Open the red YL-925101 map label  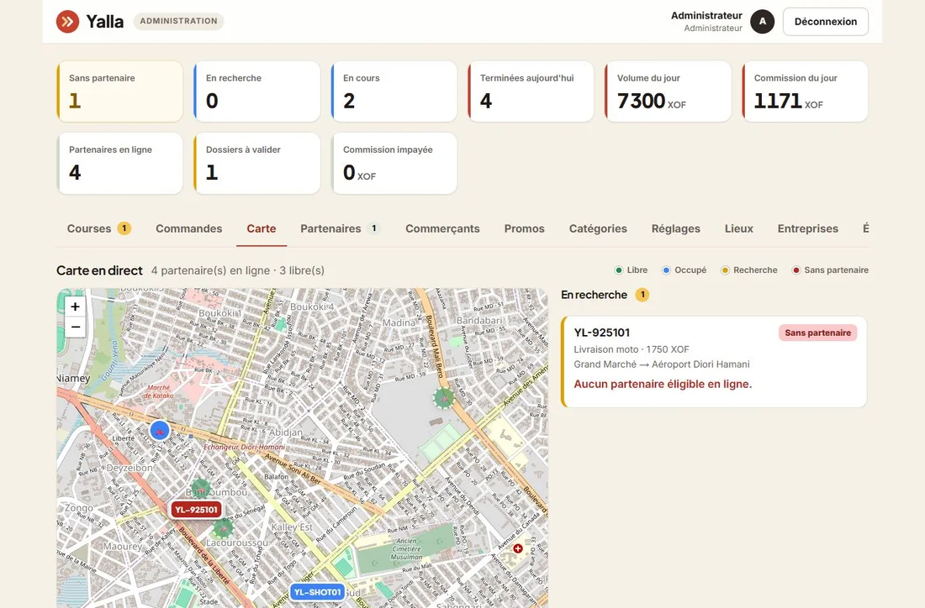[197, 510]
